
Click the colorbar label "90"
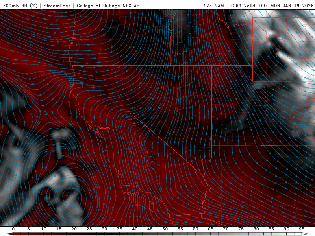286,229
